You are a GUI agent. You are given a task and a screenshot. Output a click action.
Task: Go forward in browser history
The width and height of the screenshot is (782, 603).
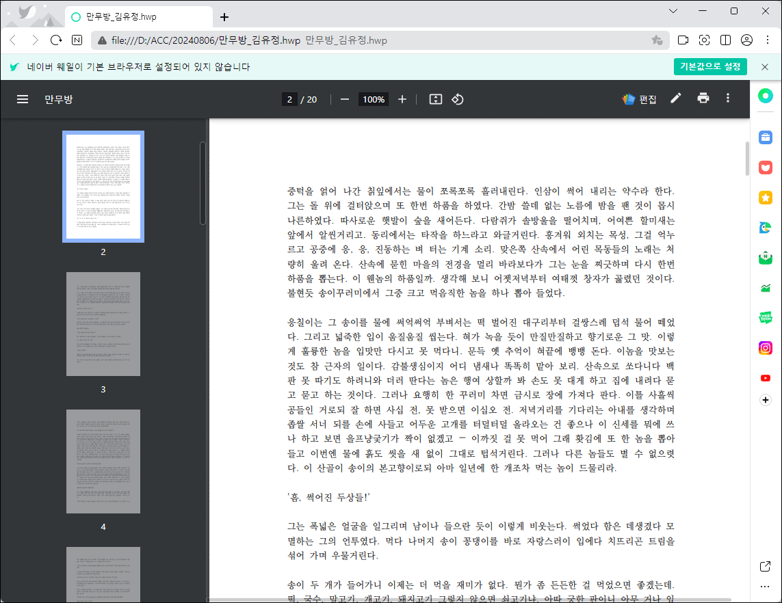(34, 40)
